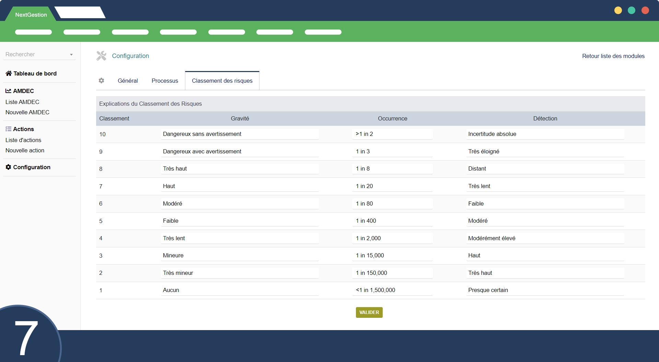Open the Processus tab
The image size is (659, 362).
(165, 81)
